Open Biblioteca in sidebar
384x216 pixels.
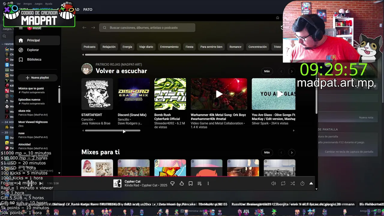37,59
